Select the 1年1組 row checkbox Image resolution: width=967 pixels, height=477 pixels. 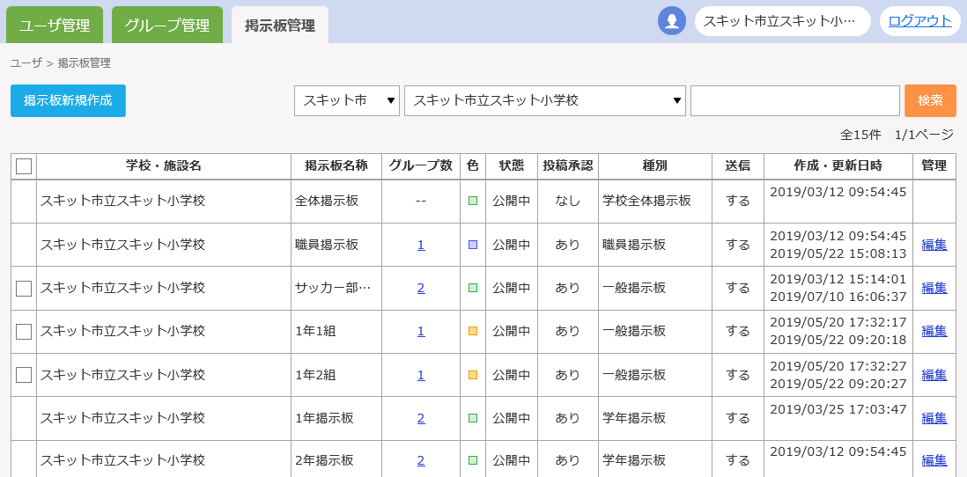tap(24, 331)
